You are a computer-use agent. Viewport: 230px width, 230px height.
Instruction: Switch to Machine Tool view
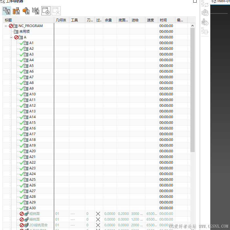click(x=16, y=11)
